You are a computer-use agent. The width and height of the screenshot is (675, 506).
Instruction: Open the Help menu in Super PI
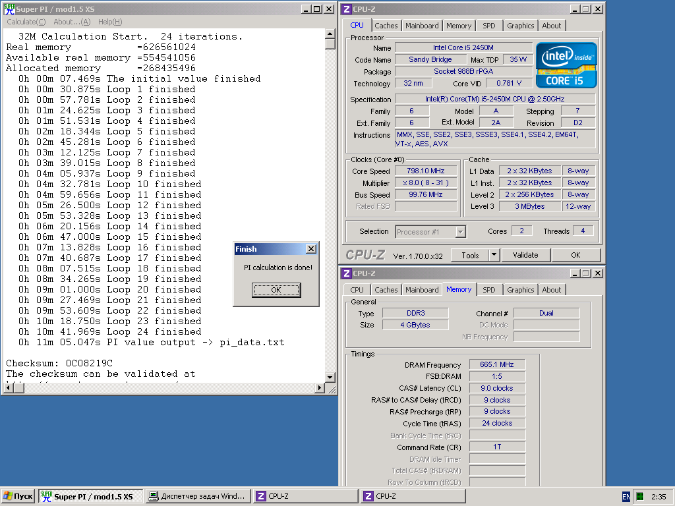110,22
